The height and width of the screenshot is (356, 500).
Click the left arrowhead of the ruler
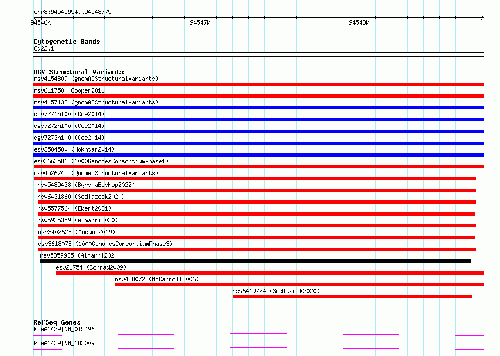point(35,17)
